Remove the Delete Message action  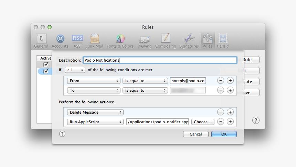221,112
